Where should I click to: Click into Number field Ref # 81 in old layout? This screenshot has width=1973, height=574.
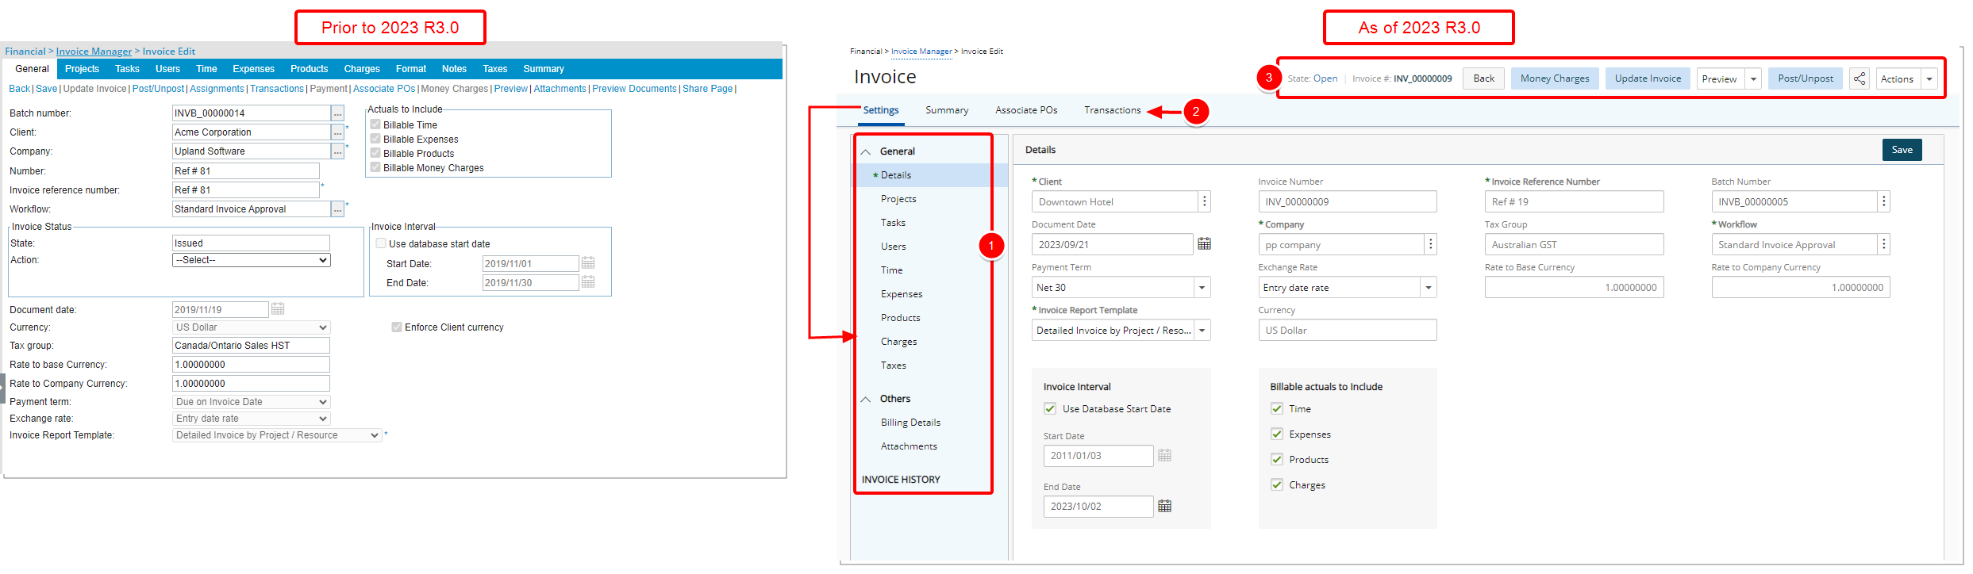246,171
